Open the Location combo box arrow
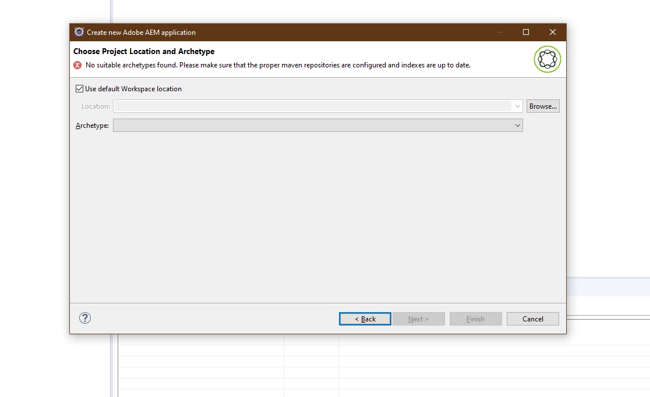Viewport: 650px width, 397px height. [517, 106]
